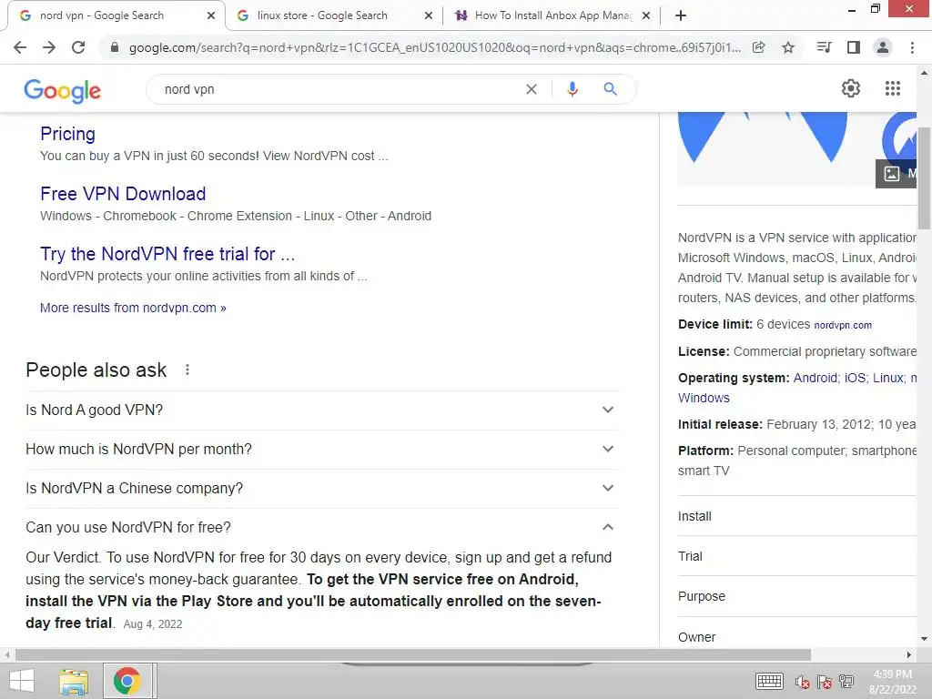
Task: Bookmark this page with the star icon
Action: click(x=788, y=47)
